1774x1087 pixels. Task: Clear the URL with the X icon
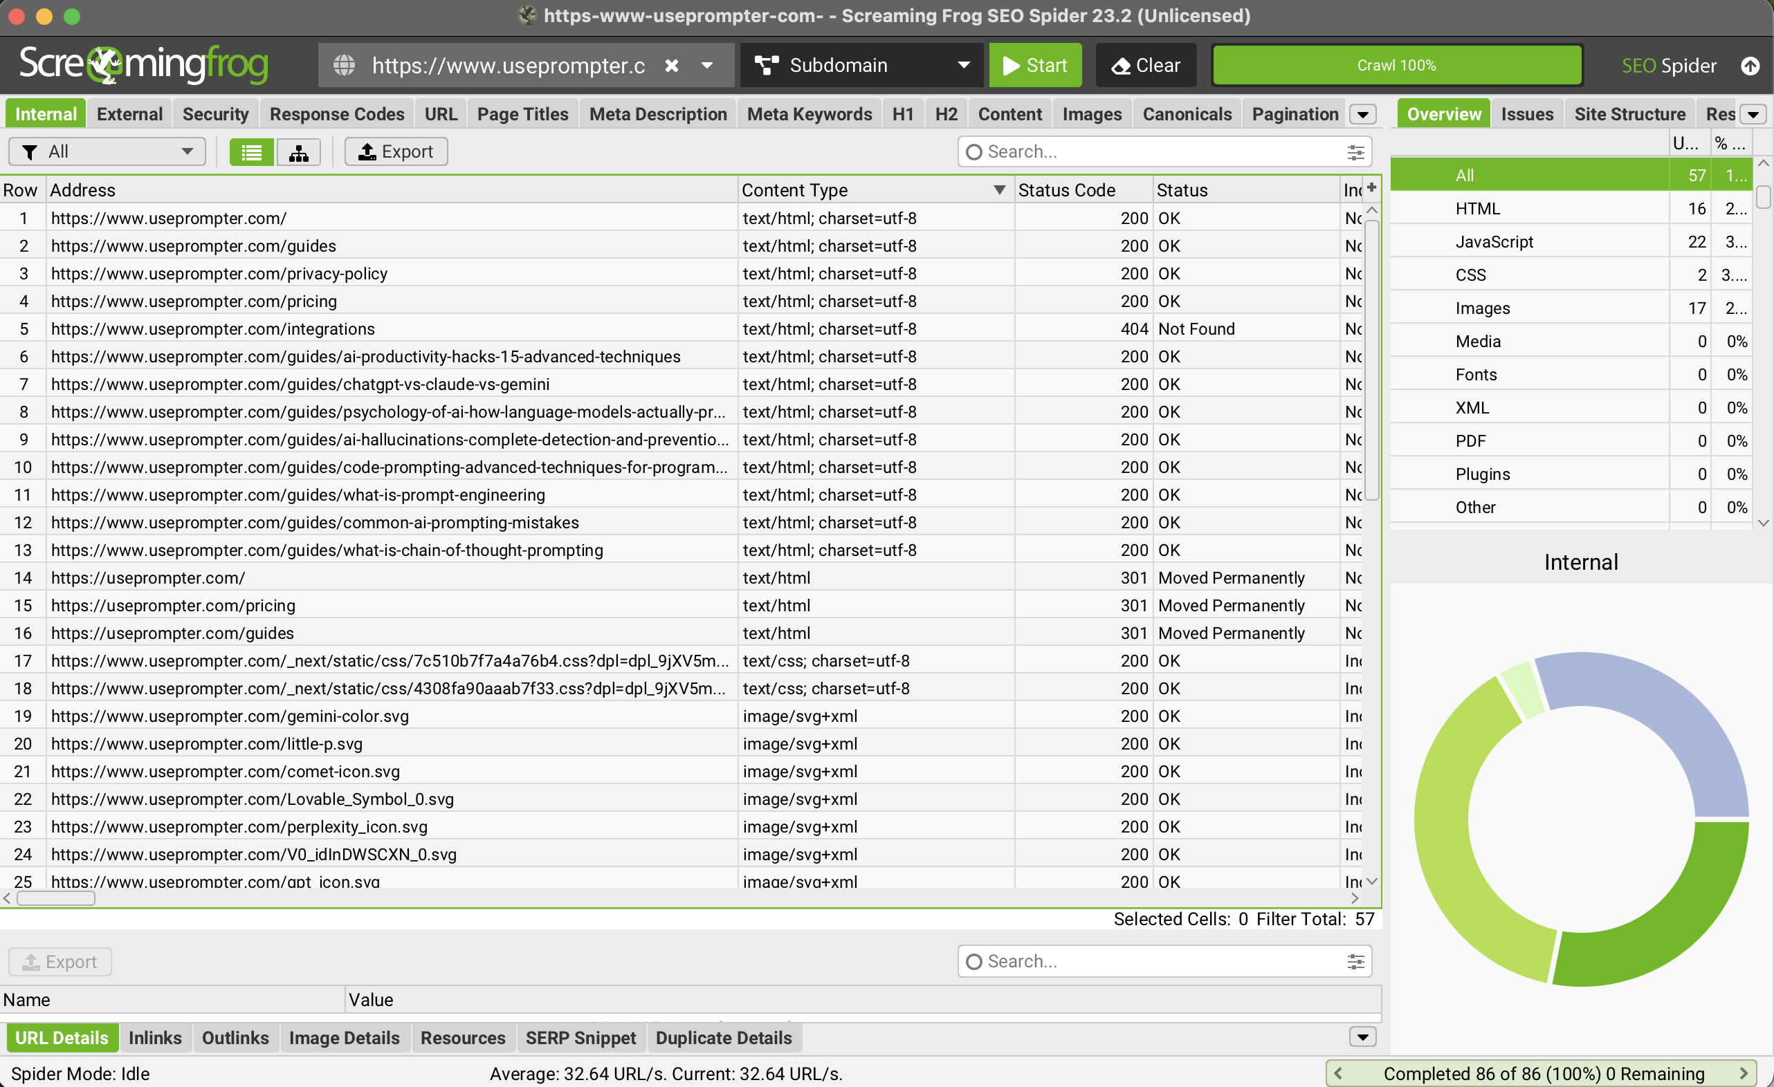coord(671,66)
